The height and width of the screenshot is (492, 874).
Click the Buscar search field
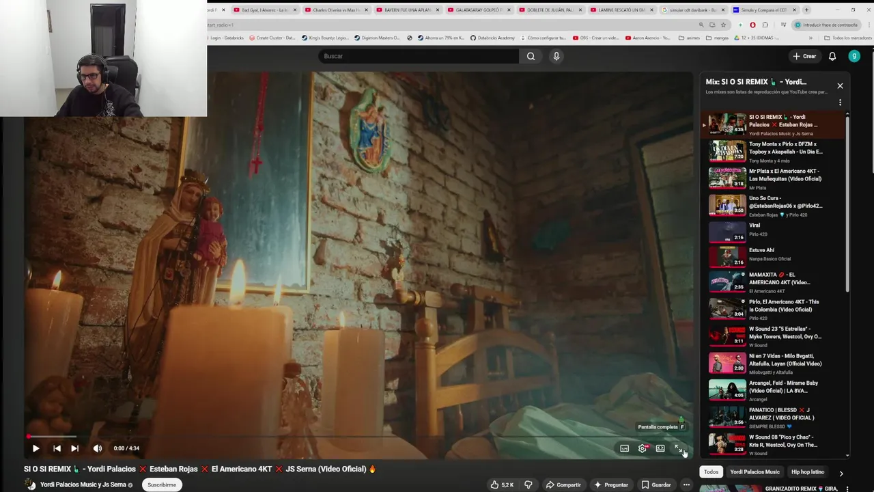419,56
